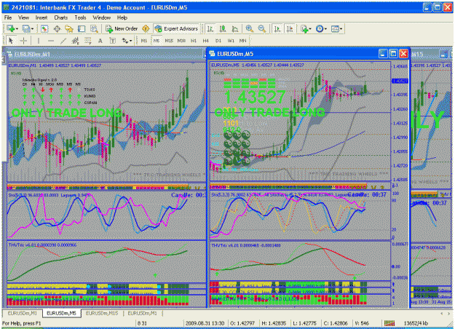Open the Market Watch panel
This screenshot has height=329, width=455.
(x=44, y=28)
